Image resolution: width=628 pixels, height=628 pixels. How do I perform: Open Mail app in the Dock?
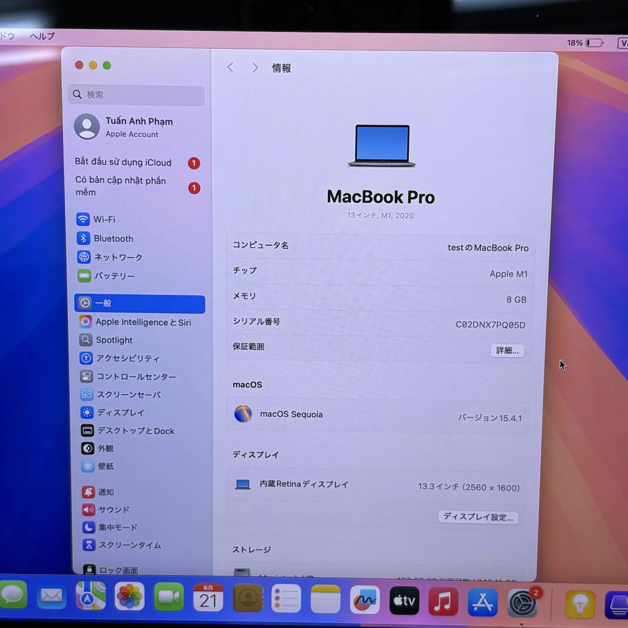pyautogui.click(x=52, y=595)
